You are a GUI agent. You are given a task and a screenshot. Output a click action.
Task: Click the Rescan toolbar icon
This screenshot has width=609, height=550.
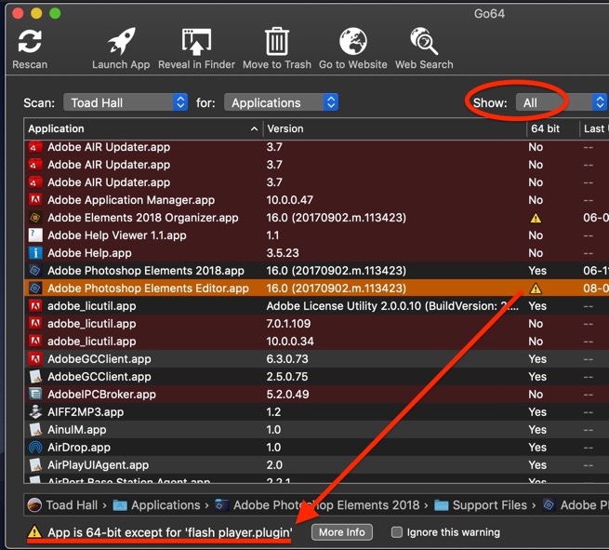coord(30,42)
